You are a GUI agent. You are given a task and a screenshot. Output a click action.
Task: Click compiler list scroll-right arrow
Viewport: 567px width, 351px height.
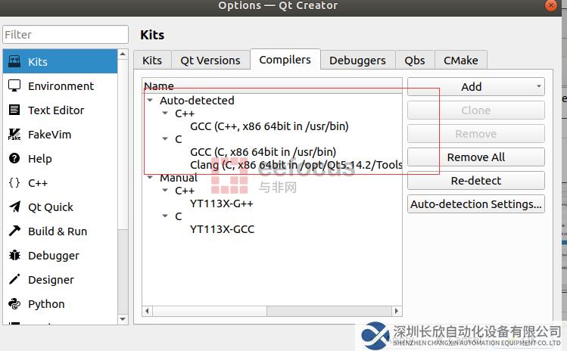[397, 311]
